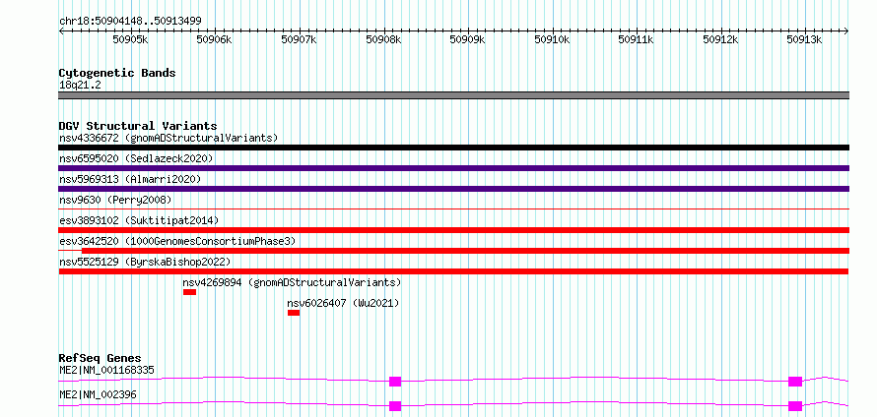Image resolution: width=877 pixels, height=417 pixels.
Task: Open nsv5969313 (Almarri2020) variant label
Action: pos(130,179)
